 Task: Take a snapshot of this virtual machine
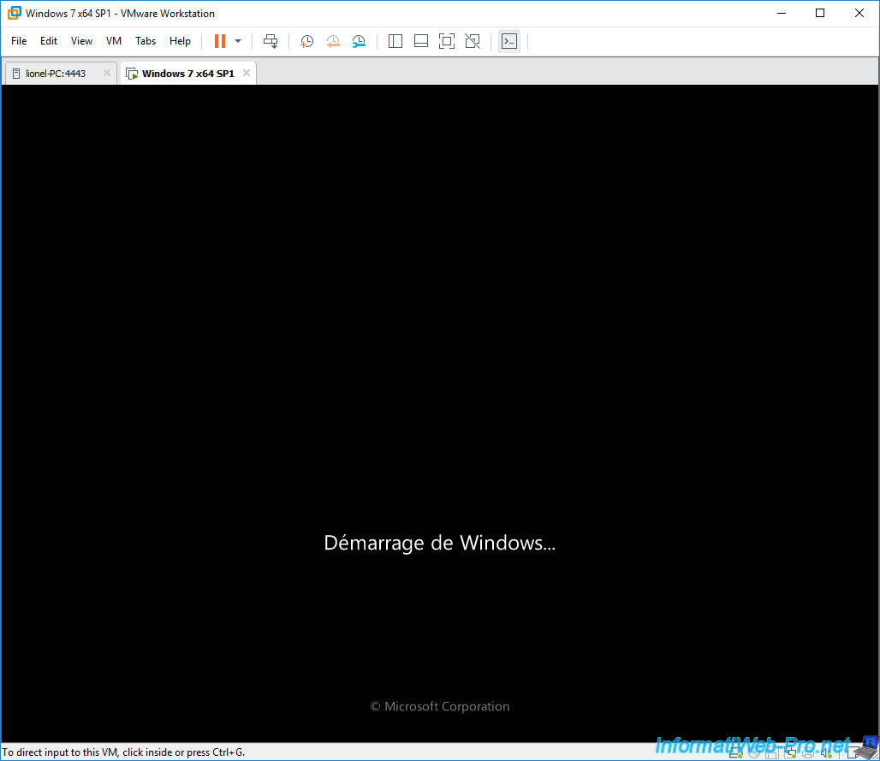point(306,41)
